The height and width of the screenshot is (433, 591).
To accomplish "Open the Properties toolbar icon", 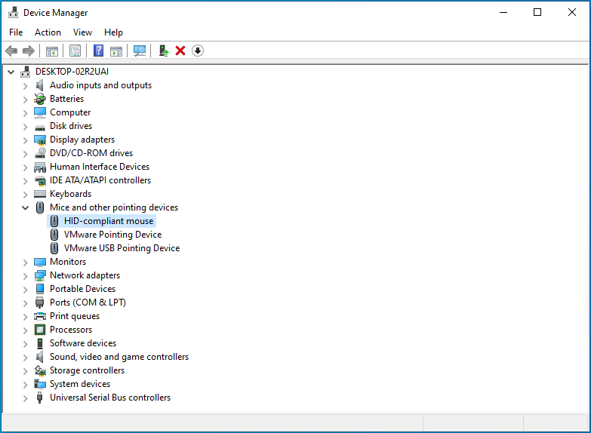I will pyautogui.click(x=75, y=51).
